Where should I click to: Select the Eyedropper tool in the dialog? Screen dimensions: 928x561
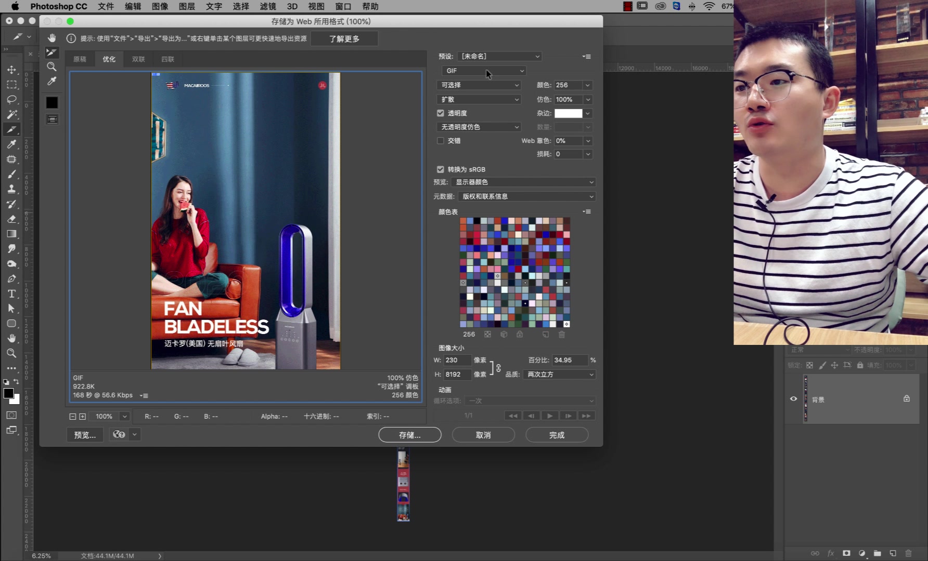point(51,81)
